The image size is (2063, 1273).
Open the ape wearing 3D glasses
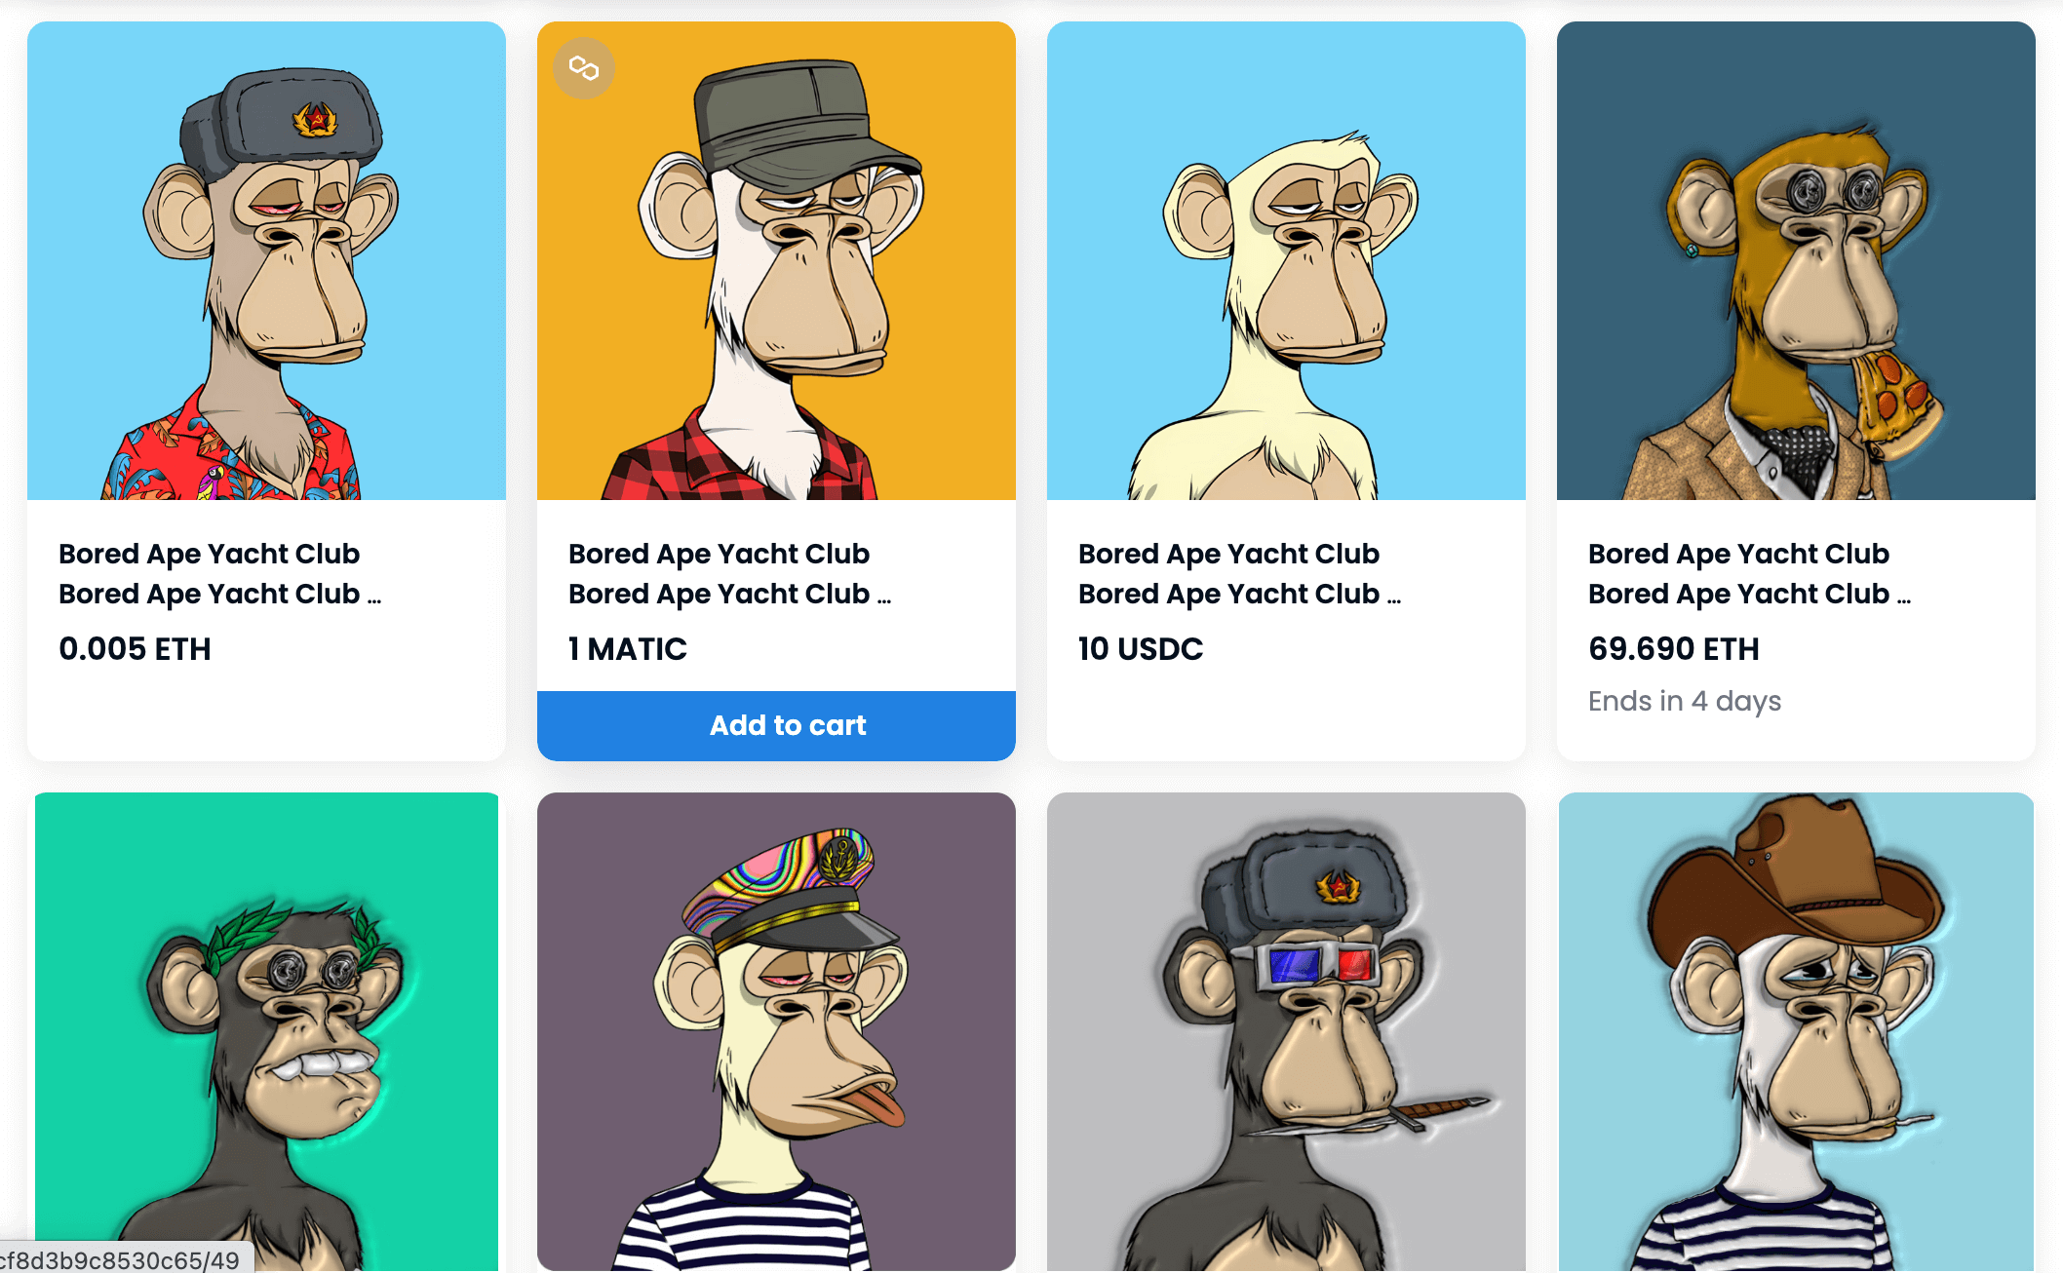pos(1286,1031)
